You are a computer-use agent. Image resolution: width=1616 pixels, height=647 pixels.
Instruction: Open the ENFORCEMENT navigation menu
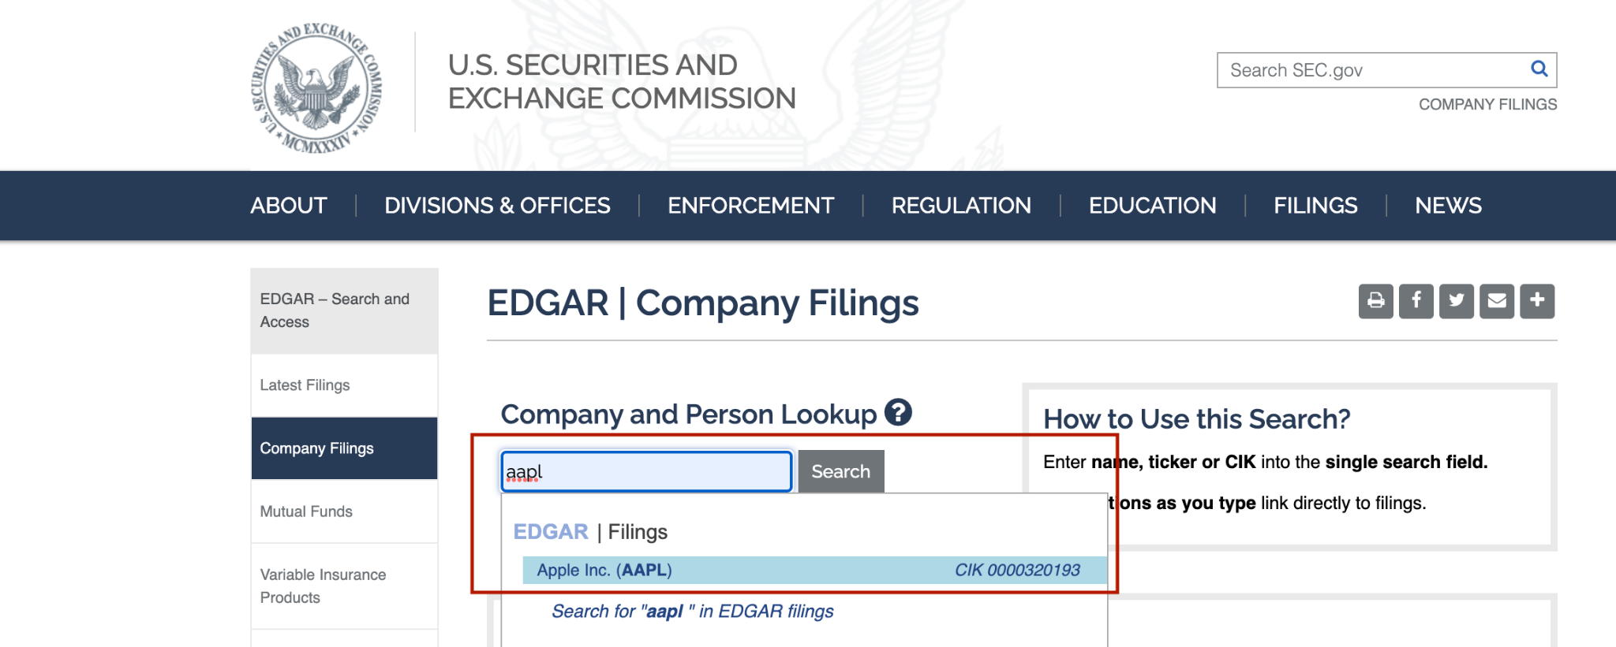[x=750, y=206]
